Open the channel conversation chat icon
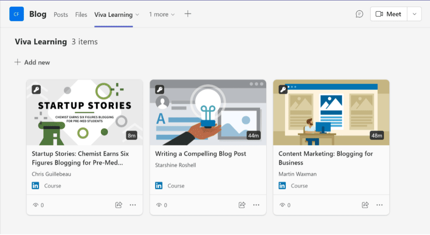This screenshot has width=430, height=235. [x=359, y=14]
